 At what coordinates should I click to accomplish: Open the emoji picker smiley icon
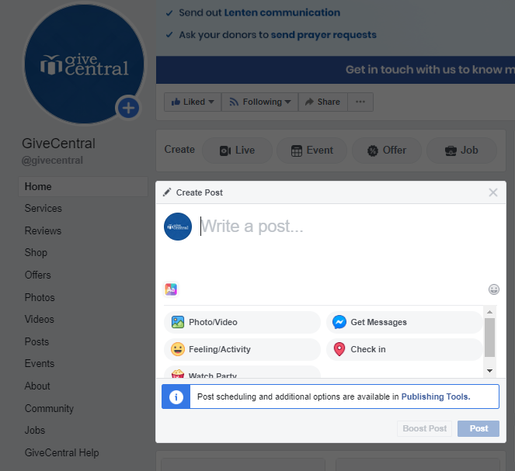[494, 289]
